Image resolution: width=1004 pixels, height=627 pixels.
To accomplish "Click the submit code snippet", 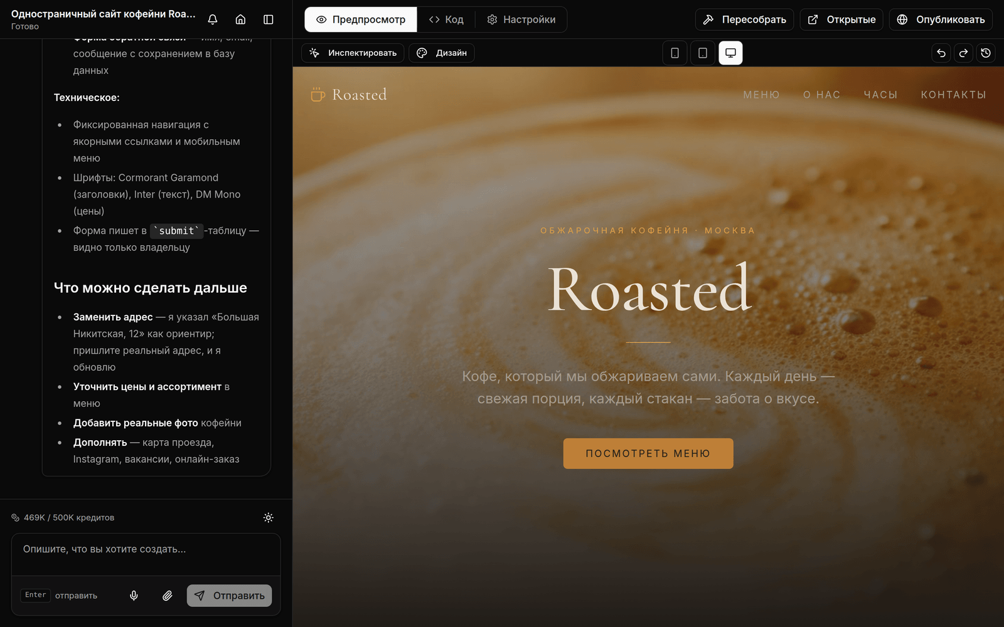I will (177, 231).
